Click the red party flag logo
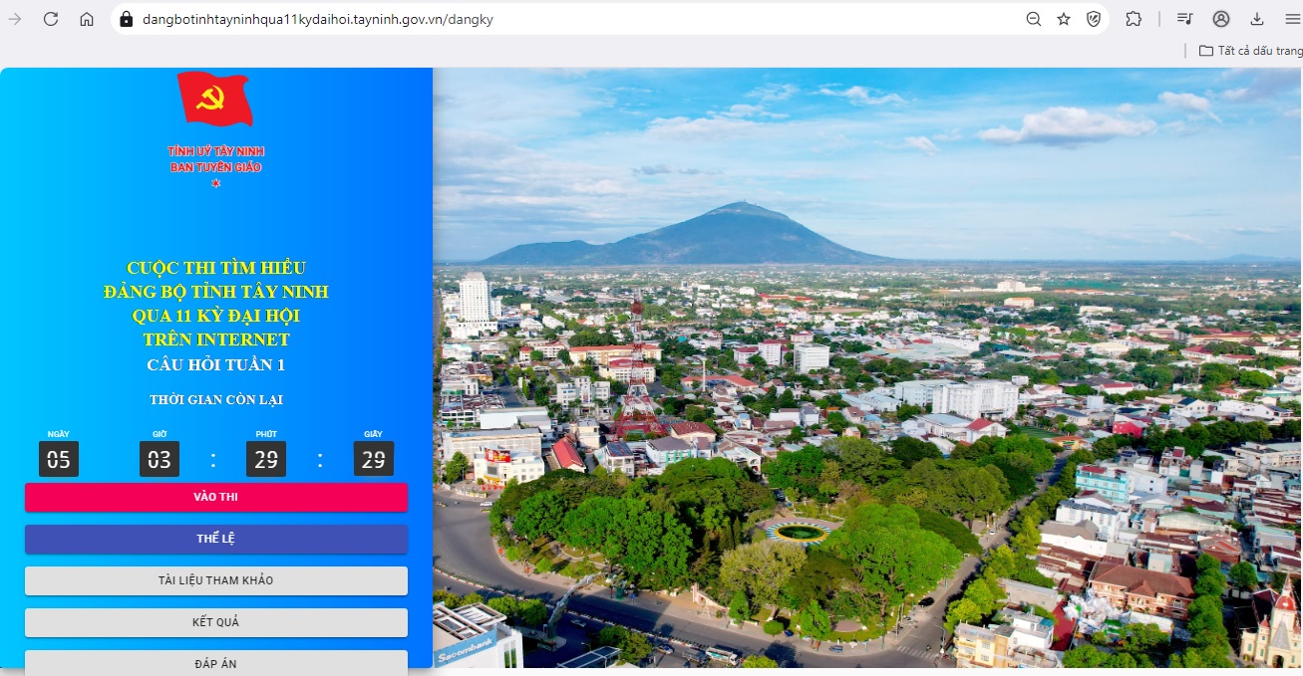This screenshot has width=1303, height=676. (215, 99)
